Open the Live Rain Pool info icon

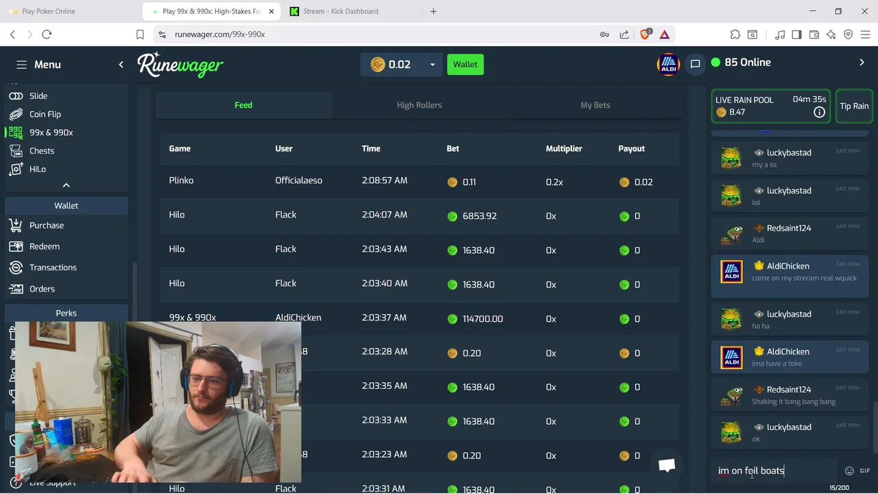click(819, 113)
